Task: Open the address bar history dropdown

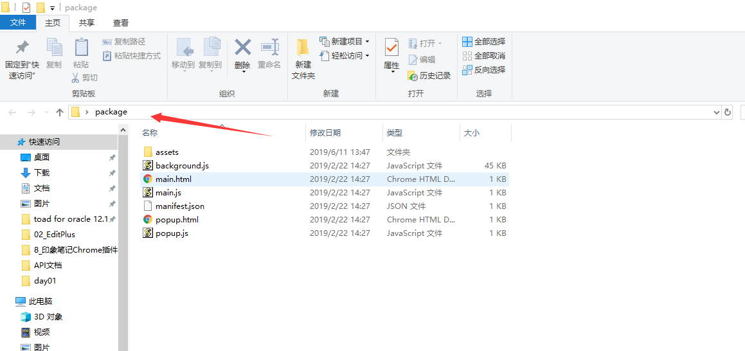Action: click(x=717, y=112)
